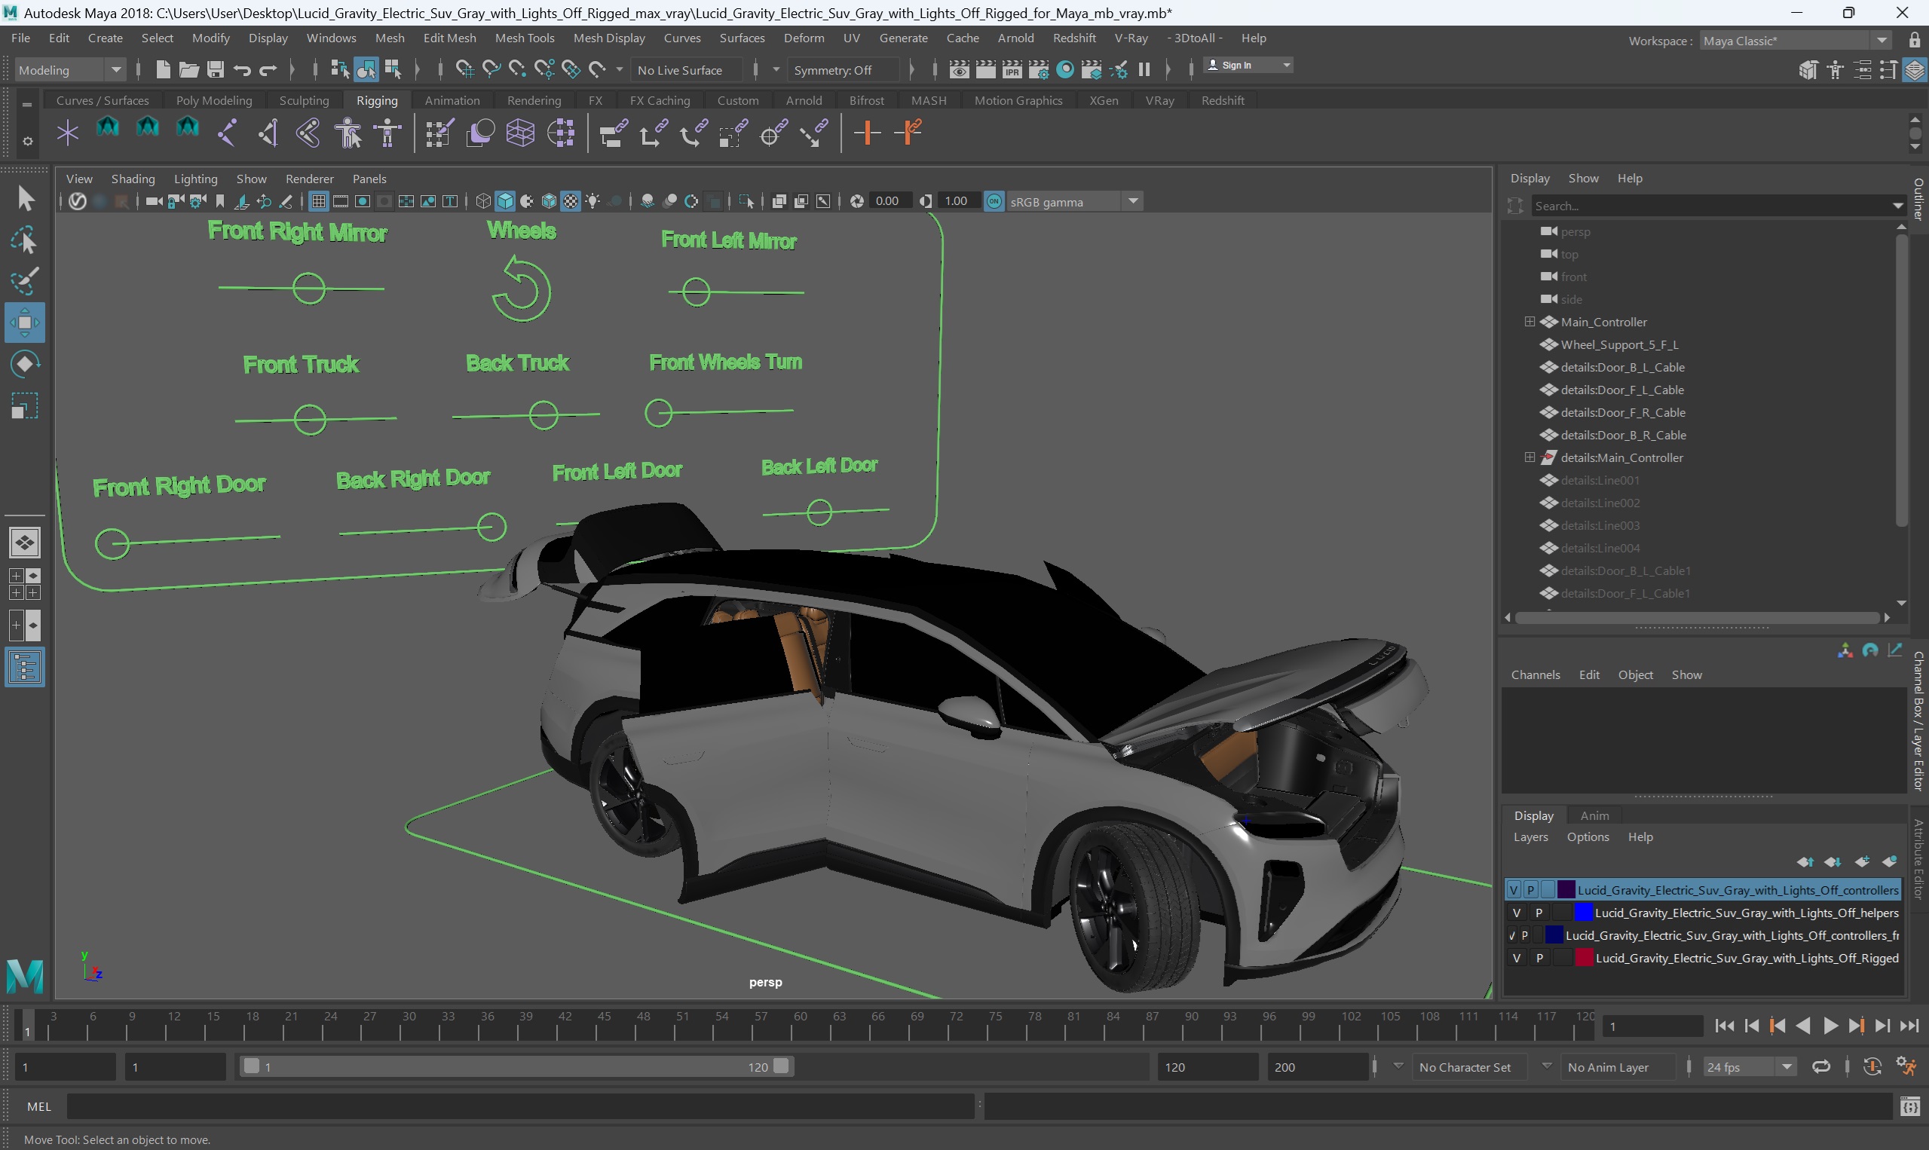Click the Rigged layer red color swatch
This screenshot has width=1929, height=1150.
[x=1582, y=958]
